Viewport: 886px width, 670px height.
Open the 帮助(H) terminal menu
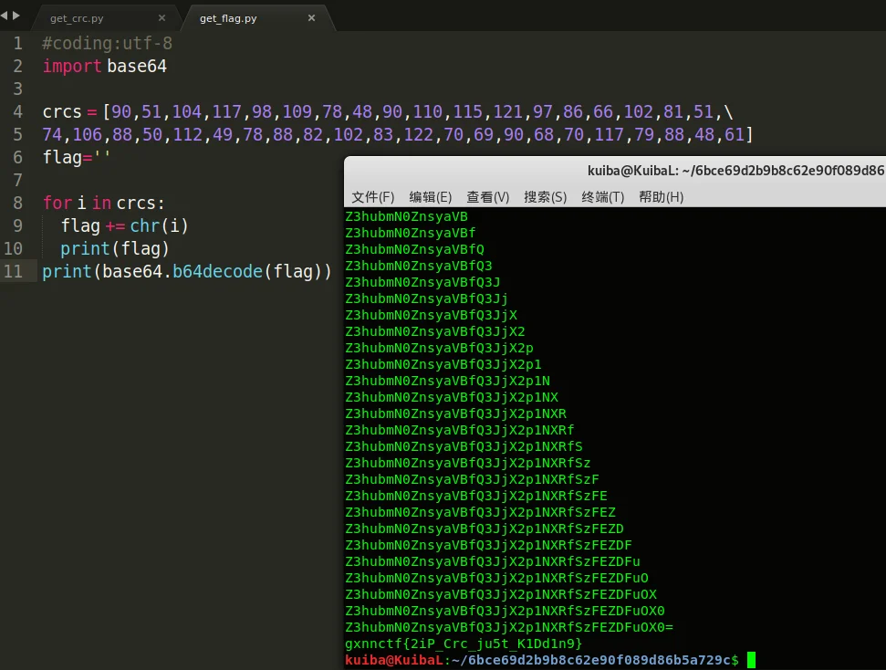(x=662, y=197)
